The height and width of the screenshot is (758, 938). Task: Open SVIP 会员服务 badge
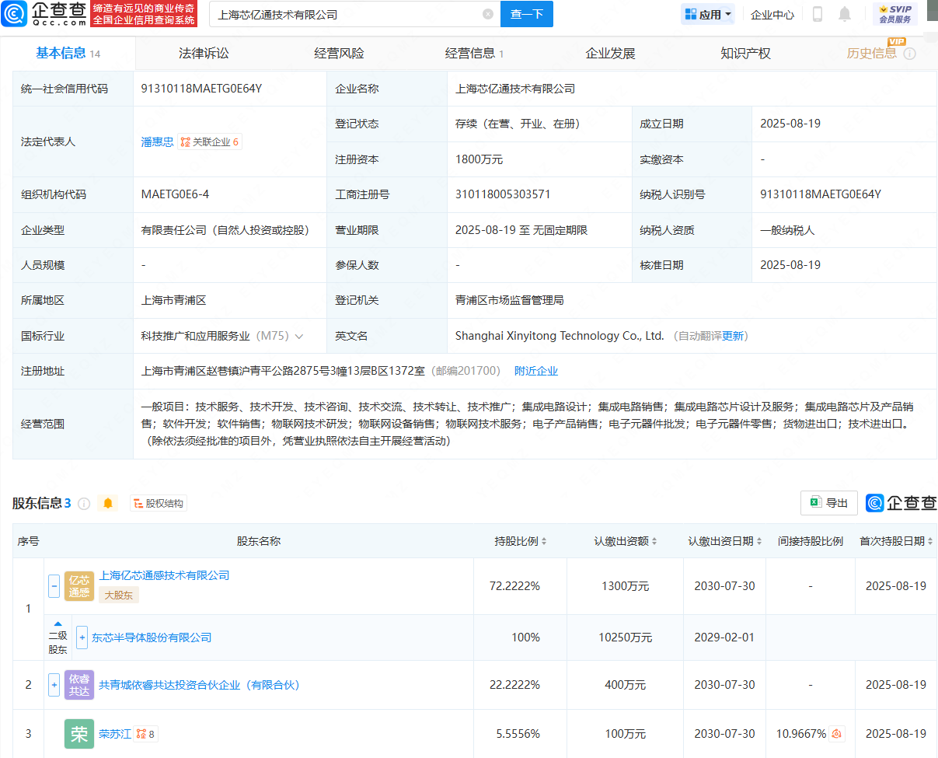click(x=895, y=14)
